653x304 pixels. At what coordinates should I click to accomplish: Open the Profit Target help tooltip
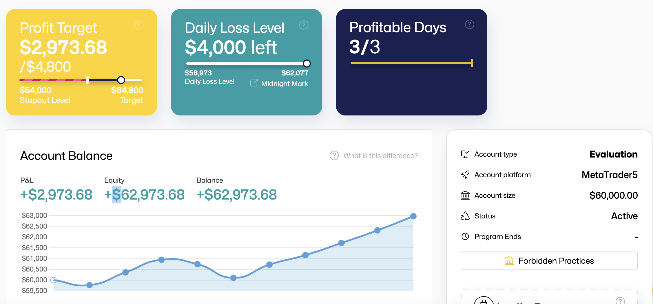[138, 25]
